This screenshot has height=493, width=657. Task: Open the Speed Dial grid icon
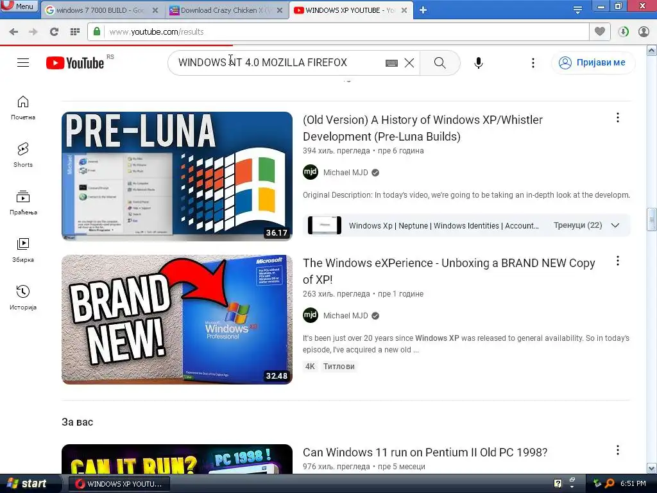(75, 31)
